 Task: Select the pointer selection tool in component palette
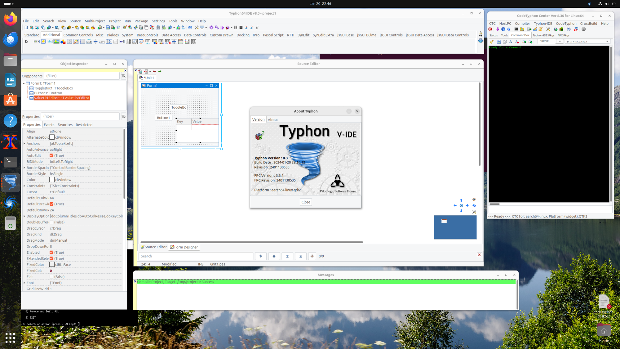click(26, 42)
